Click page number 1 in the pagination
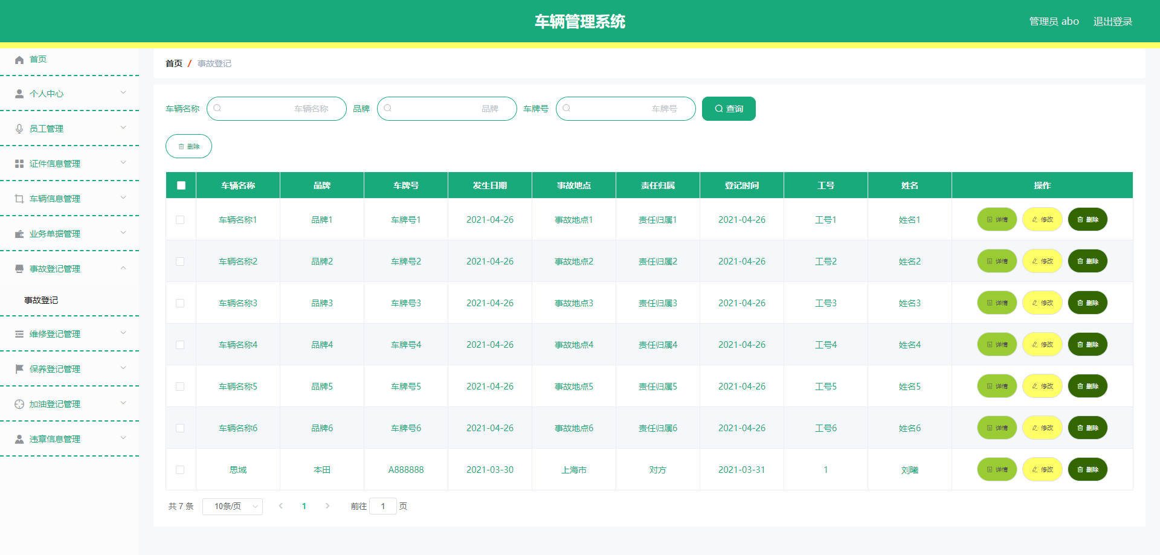 [304, 507]
